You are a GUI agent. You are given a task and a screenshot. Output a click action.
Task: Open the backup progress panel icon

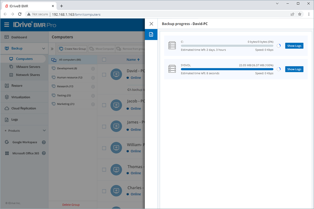click(151, 34)
